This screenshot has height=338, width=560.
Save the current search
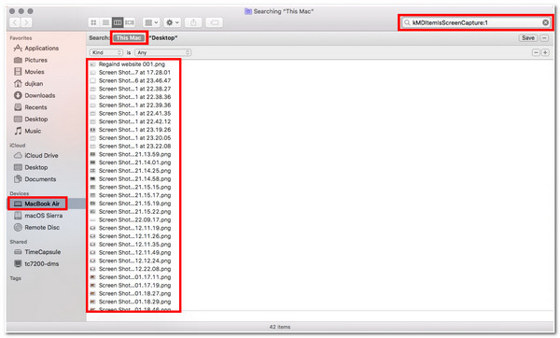[x=528, y=37]
